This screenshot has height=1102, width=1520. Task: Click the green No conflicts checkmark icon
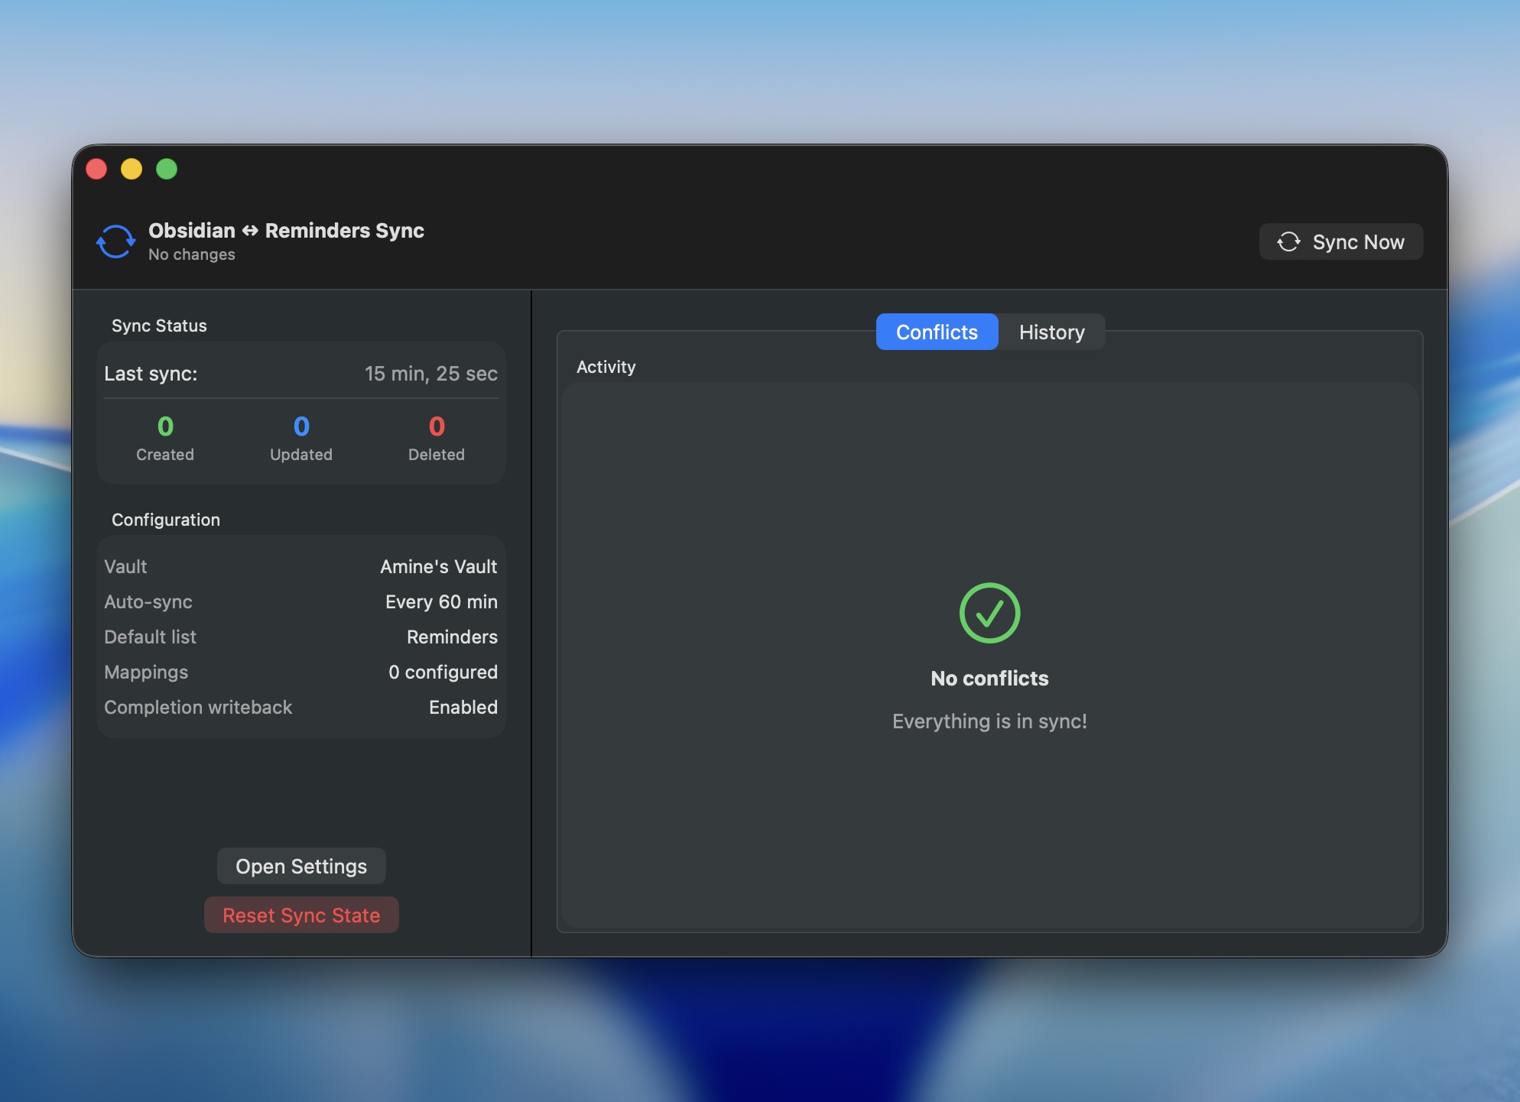point(989,613)
